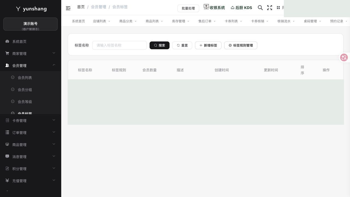350x197 pixels.
Task: Expand the 消息管理 menu
Action: pos(31,157)
